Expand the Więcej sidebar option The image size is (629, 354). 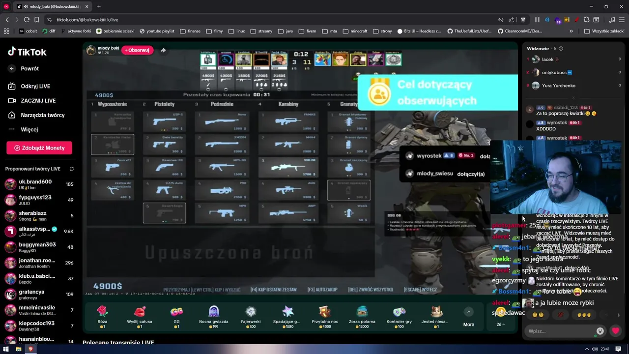[29, 129]
